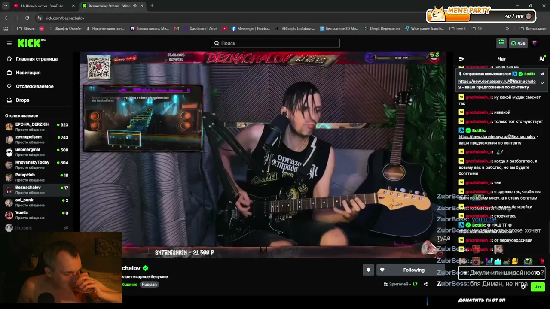Close the Шансоньетка YouTube tab
Image resolution: width=550 pixels, height=309 pixels.
click(73, 6)
